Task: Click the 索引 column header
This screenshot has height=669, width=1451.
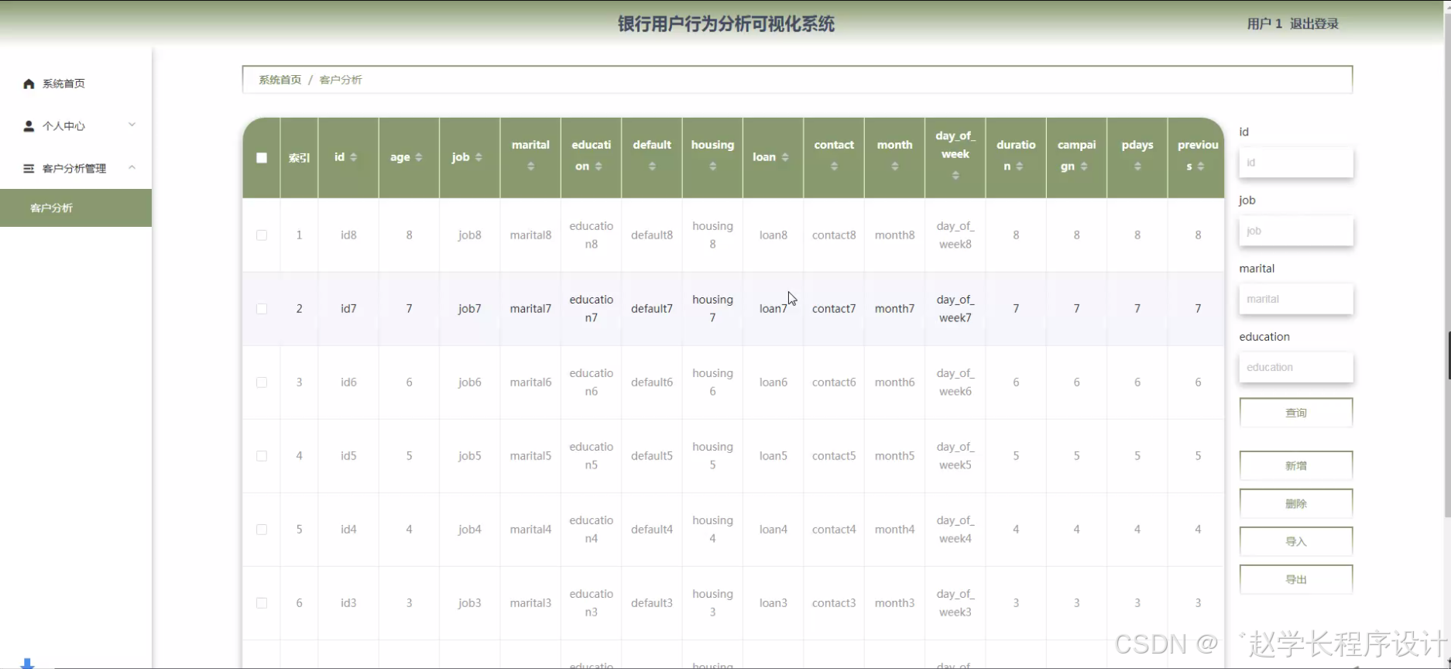Action: [299, 158]
